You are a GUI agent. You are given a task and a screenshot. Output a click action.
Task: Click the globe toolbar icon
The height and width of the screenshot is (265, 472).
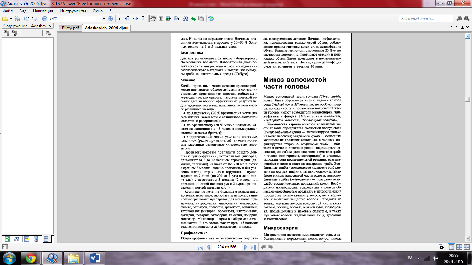(x=211, y=19)
